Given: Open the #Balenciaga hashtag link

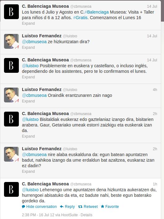Looking at the screenshot, I should (97, 12).
